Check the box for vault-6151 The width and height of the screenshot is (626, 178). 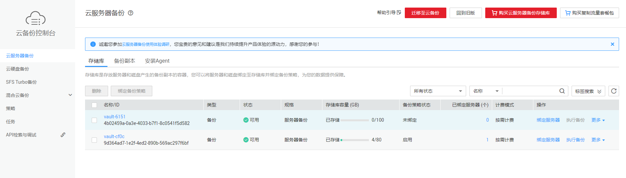94,120
